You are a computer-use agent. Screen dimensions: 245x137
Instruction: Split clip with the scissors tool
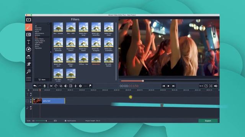coord(51,86)
